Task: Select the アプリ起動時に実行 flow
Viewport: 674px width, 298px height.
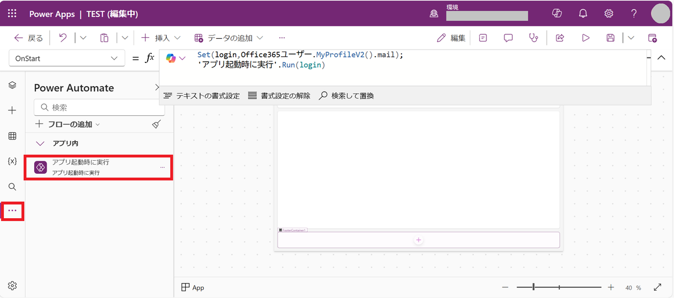Action: [98, 167]
